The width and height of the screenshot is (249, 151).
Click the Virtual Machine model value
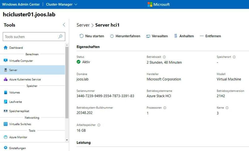(x=229, y=79)
